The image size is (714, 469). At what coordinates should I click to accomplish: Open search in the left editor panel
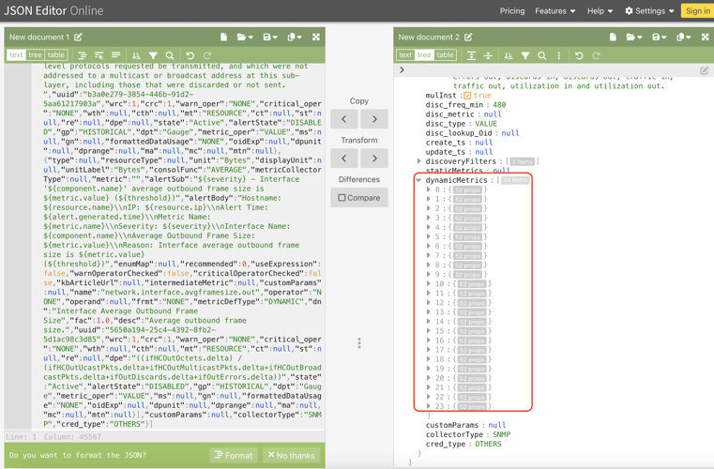[170, 55]
